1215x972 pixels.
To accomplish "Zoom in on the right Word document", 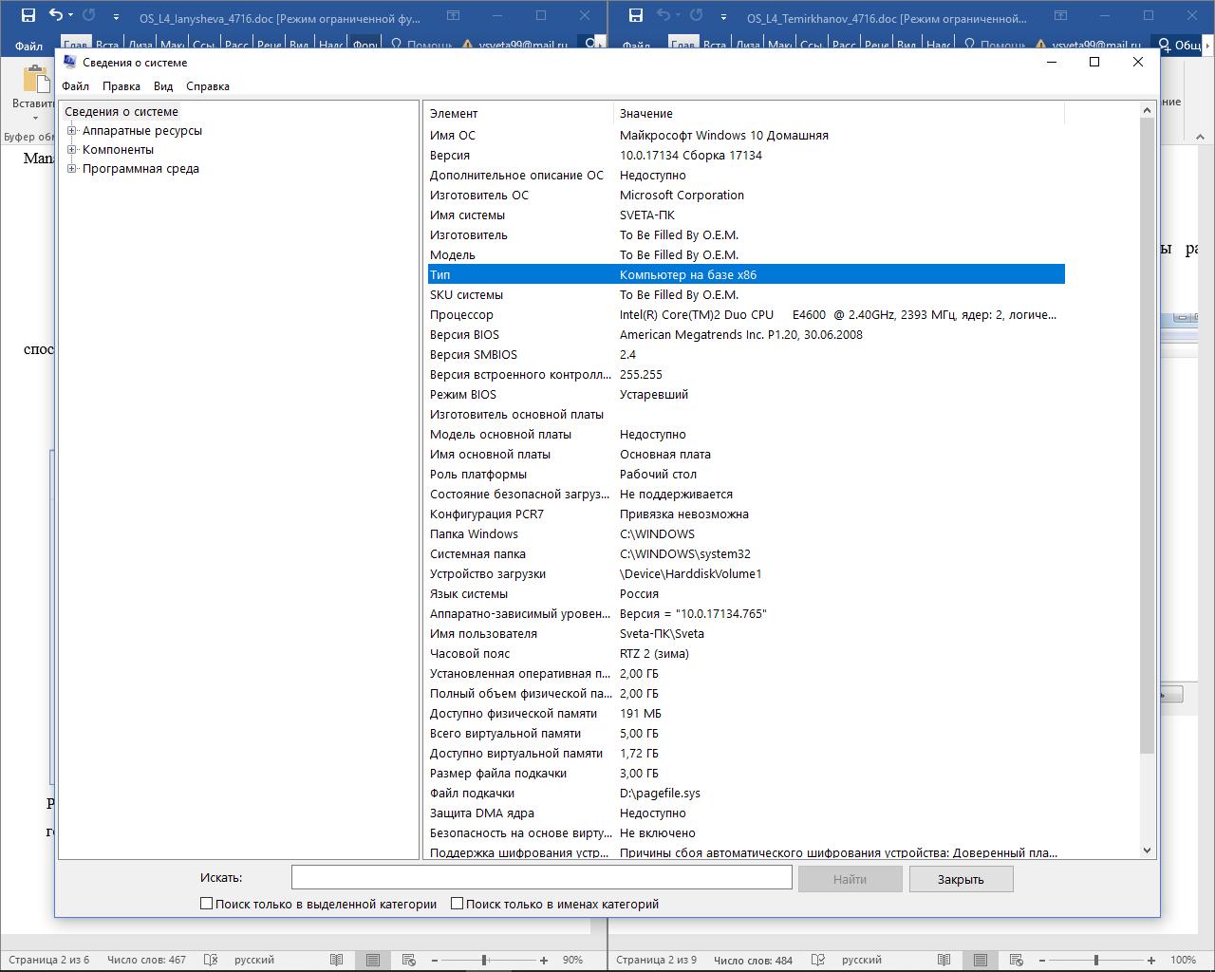I will click(1151, 960).
